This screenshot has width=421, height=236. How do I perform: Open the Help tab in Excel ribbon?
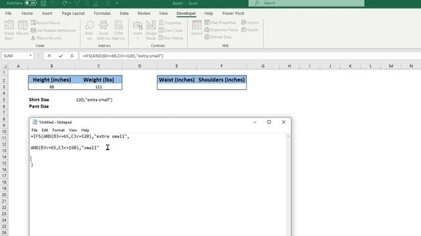pyautogui.click(x=209, y=13)
